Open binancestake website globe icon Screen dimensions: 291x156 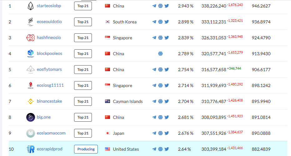pos(161,101)
